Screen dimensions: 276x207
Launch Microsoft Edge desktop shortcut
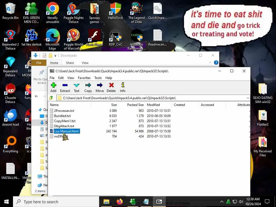[x=53, y=40]
